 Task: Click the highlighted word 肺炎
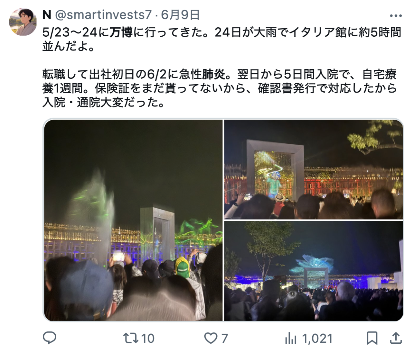214,75
